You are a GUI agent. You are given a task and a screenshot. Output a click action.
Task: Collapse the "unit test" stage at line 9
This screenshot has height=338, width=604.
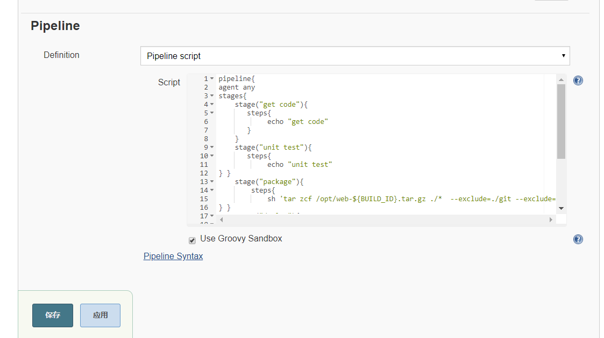212,148
